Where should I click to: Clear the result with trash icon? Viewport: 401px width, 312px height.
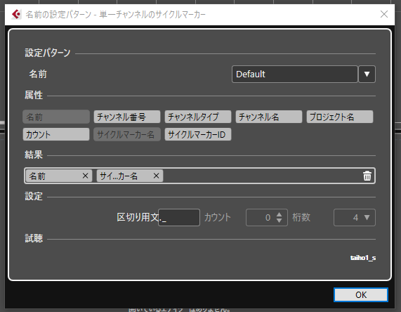pyautogui.click(x=367, y=176)
